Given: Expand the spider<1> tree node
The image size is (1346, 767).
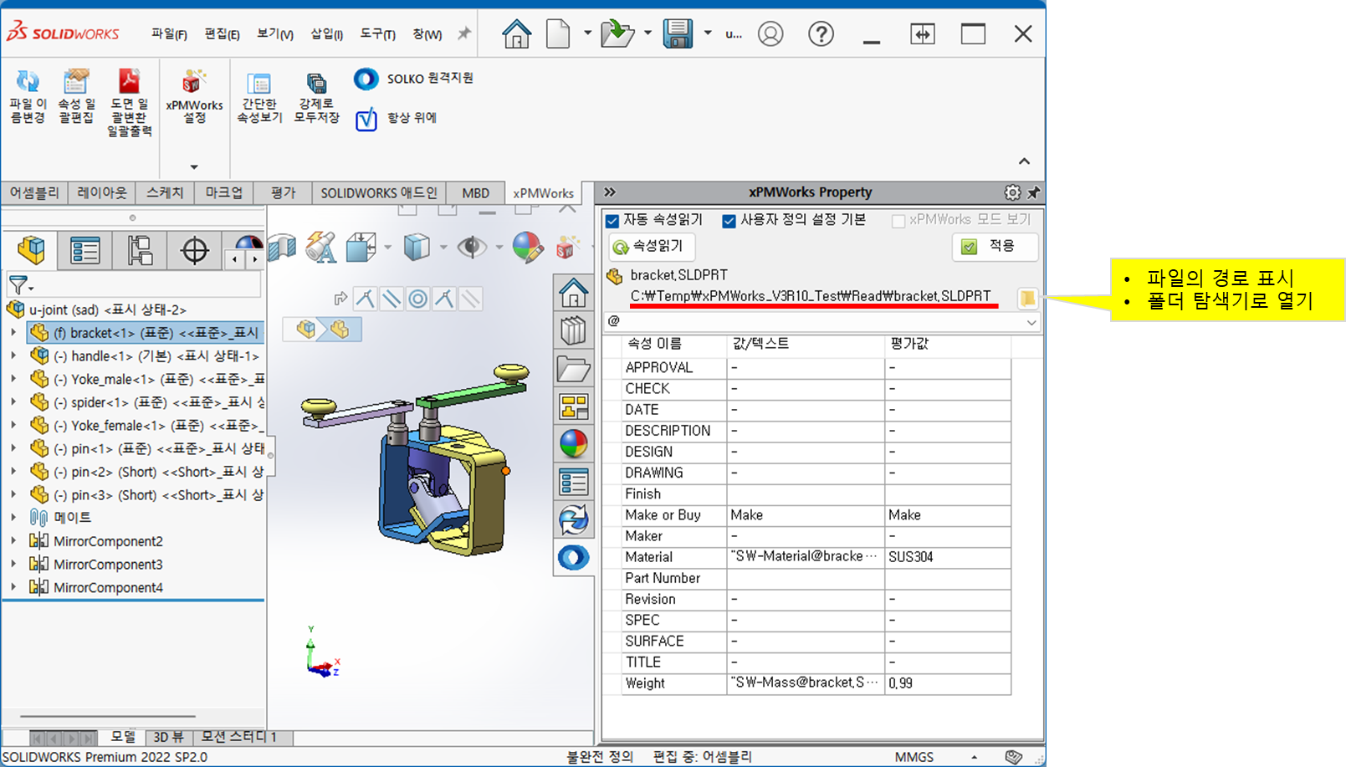Looking at the screenshot, I should click(13, 402).
